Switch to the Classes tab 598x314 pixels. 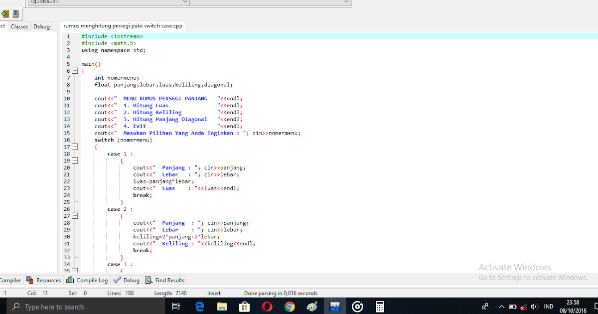click(x=19, y=26)
